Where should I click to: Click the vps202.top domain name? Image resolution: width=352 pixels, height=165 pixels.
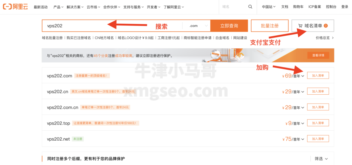pos(58,123)
